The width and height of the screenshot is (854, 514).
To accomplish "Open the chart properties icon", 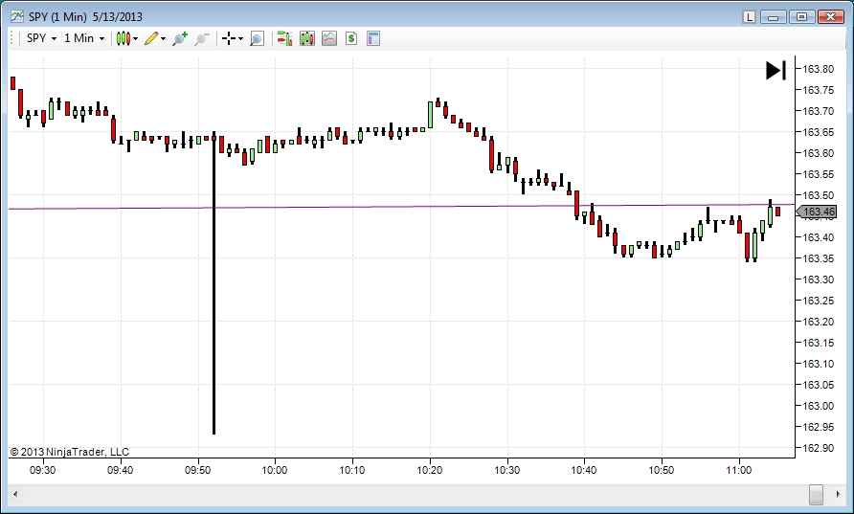I will pyautogui.click(x=373, y=38).
